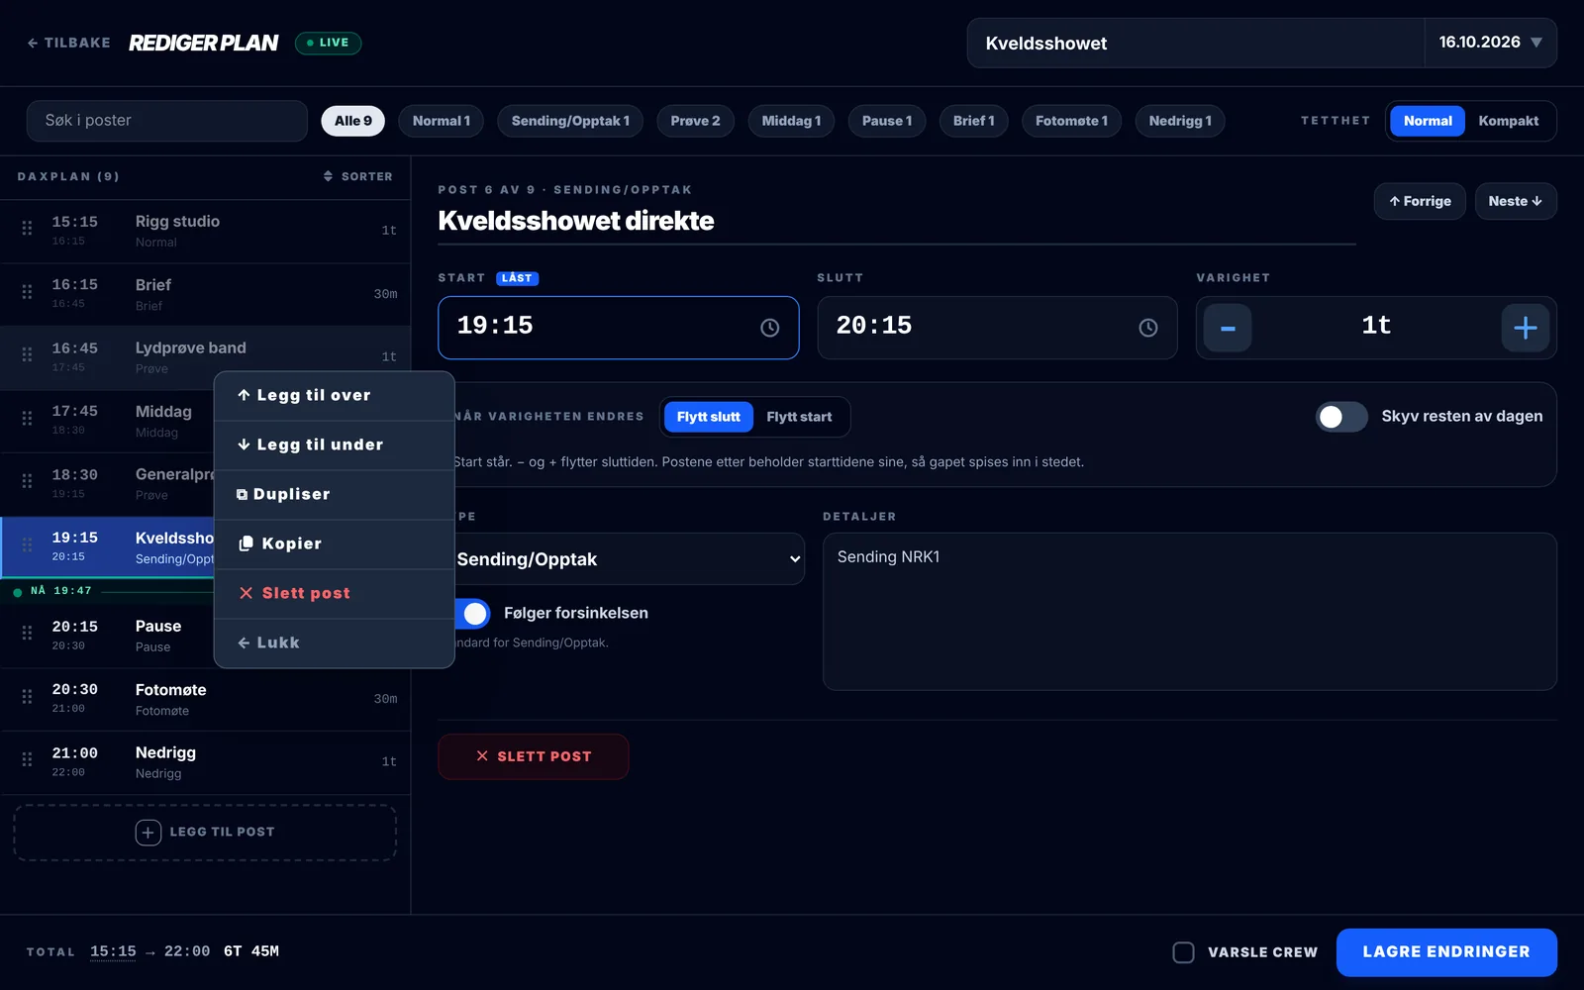Image resolution: width=1584 pixels, height=990 pixels.
Task: Click the drag handle on the Nedrigg row
Action: 27,760
